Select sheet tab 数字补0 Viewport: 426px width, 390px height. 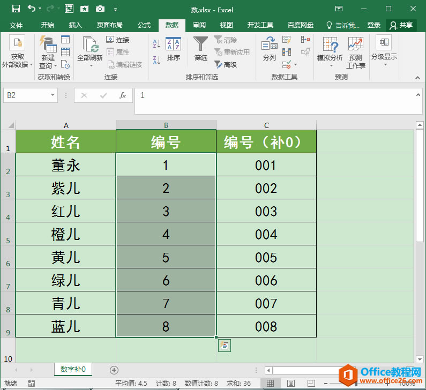click(73, 369)
